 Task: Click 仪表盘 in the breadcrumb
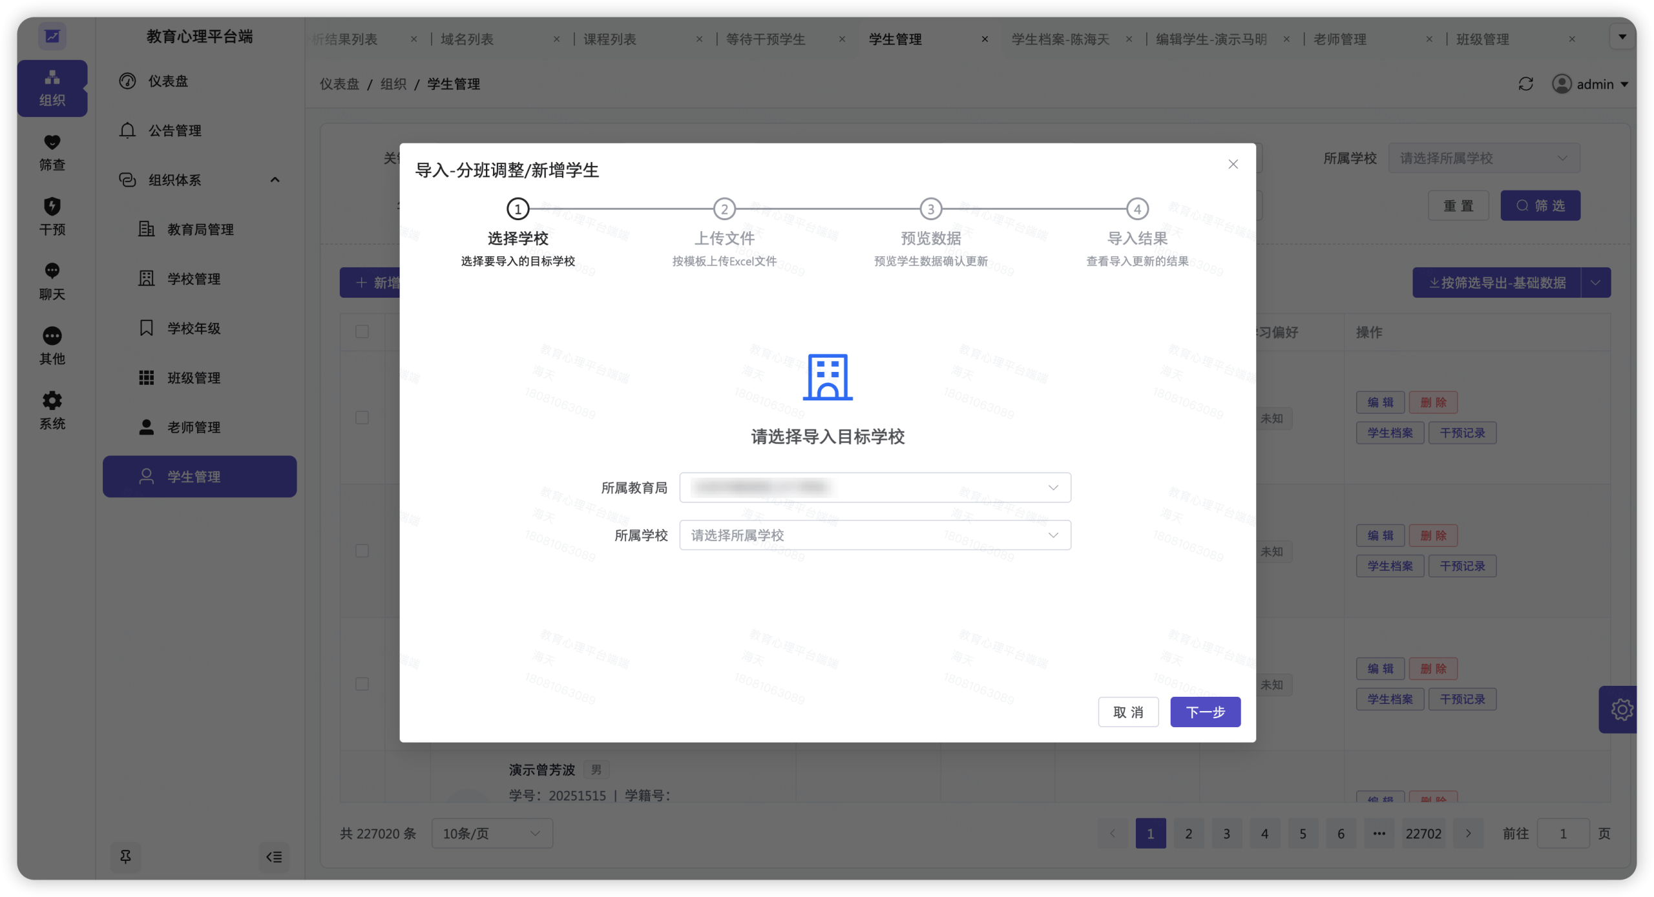click(339, 84)
